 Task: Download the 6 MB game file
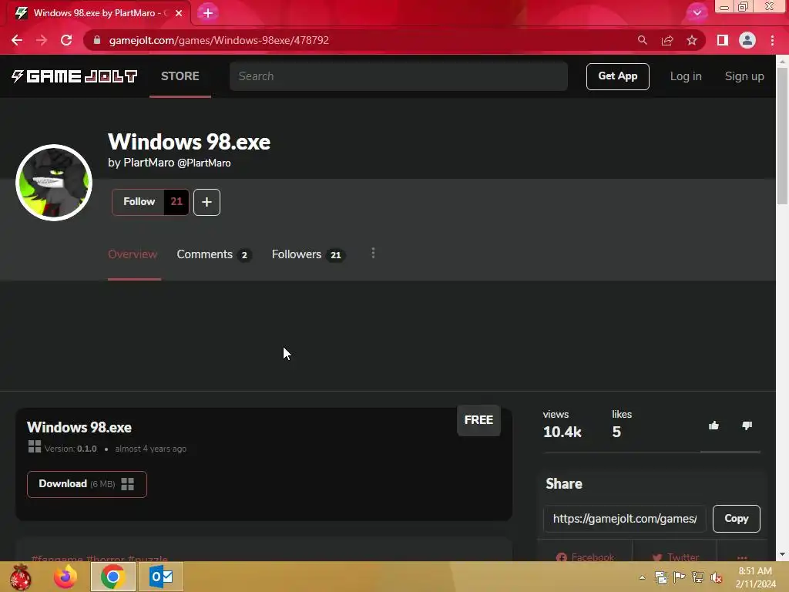[87, 484]
